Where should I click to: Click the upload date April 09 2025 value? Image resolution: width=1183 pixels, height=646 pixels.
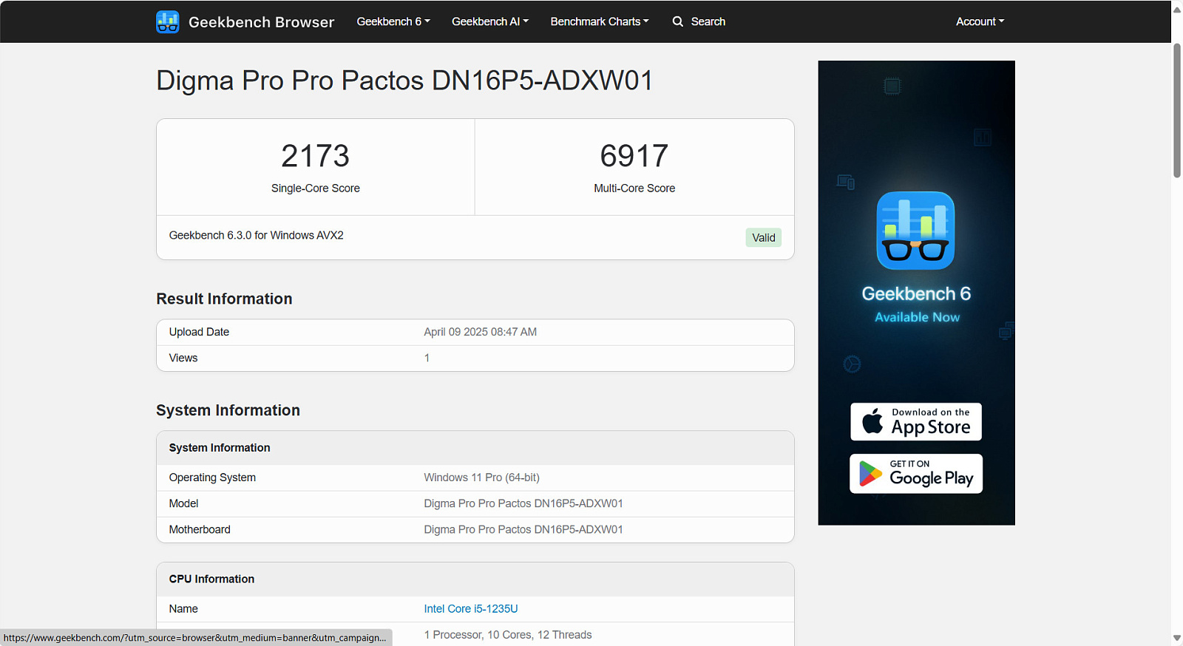[481, 332]
